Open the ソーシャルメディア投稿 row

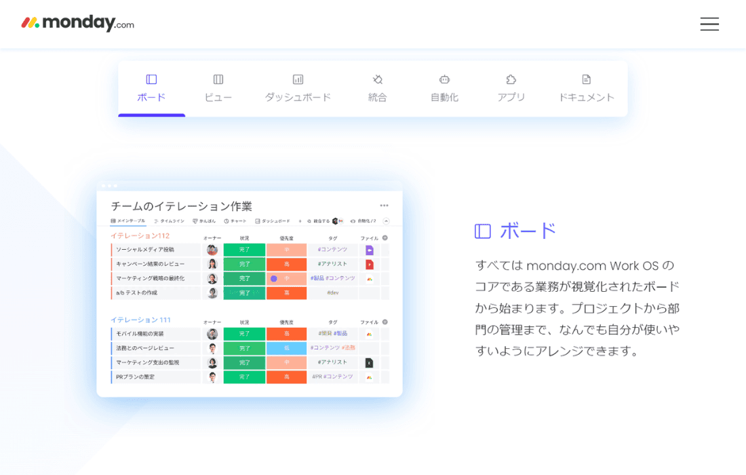155,250
